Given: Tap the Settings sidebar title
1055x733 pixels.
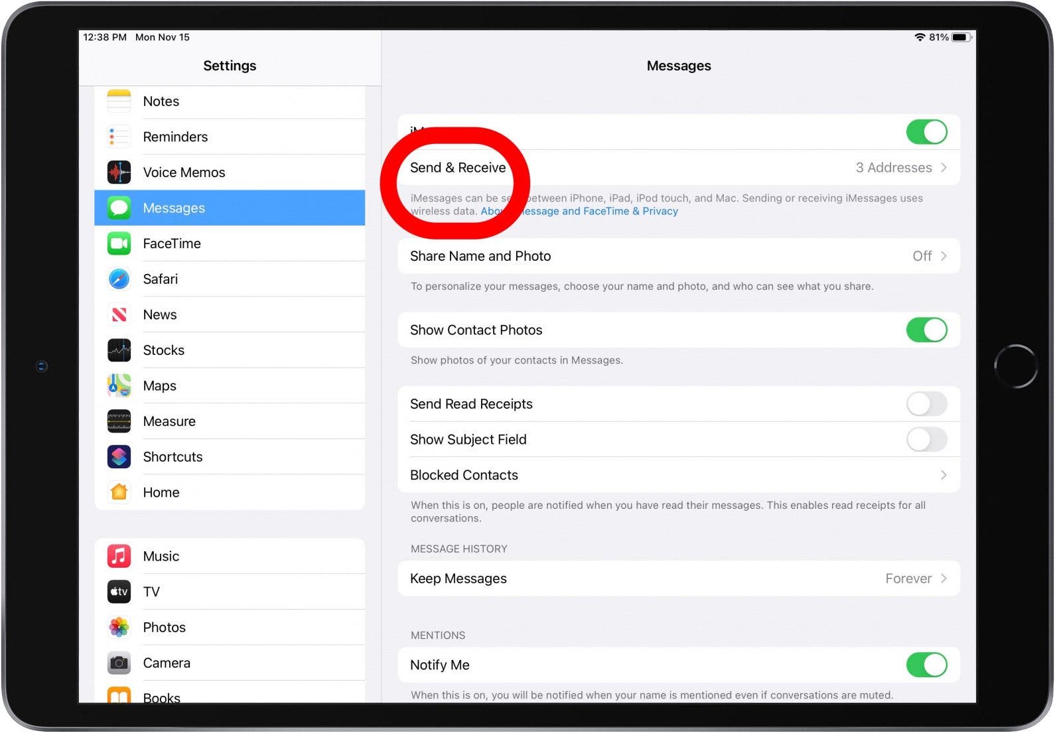Looking at the screenshot, I should pyautogui.click(x=230, y=66).
